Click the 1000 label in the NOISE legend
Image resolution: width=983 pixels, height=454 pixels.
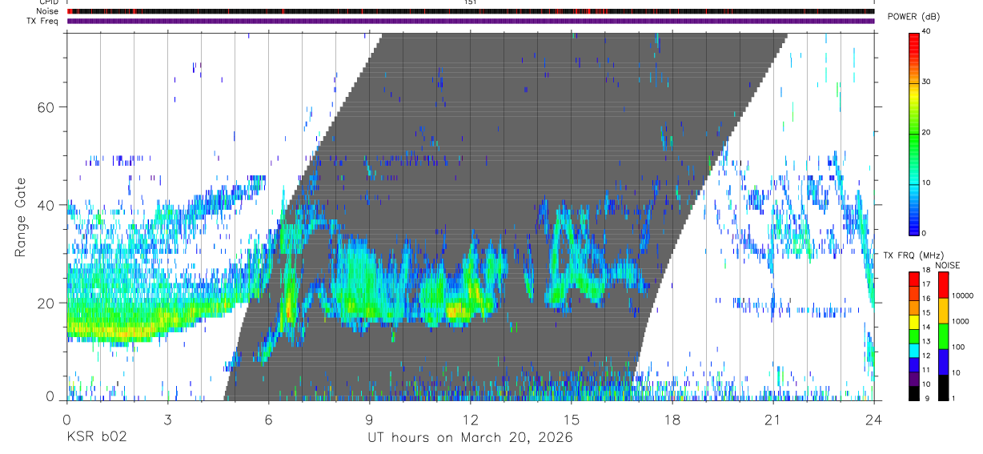point(961,321)
